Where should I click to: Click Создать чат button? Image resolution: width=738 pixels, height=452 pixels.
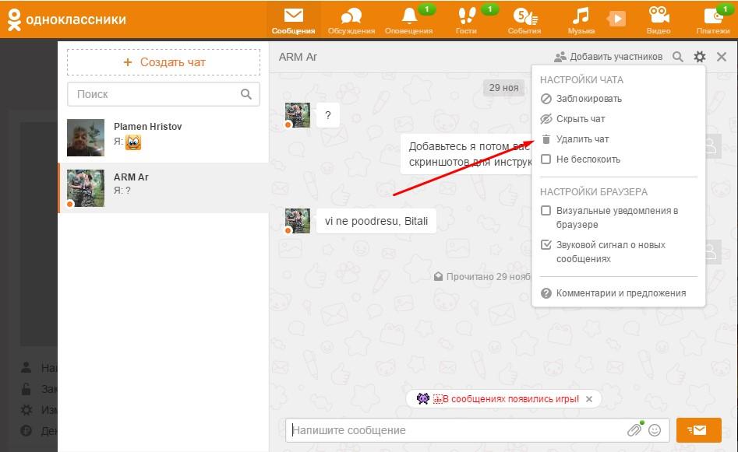[164, 62]
